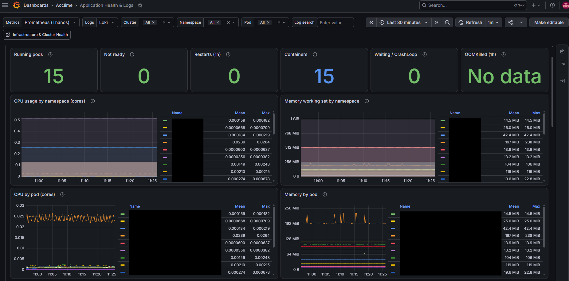
Task: Click the main dashboard vertical scrollbar
Action: pyautogui.click(x=552, y=92)
